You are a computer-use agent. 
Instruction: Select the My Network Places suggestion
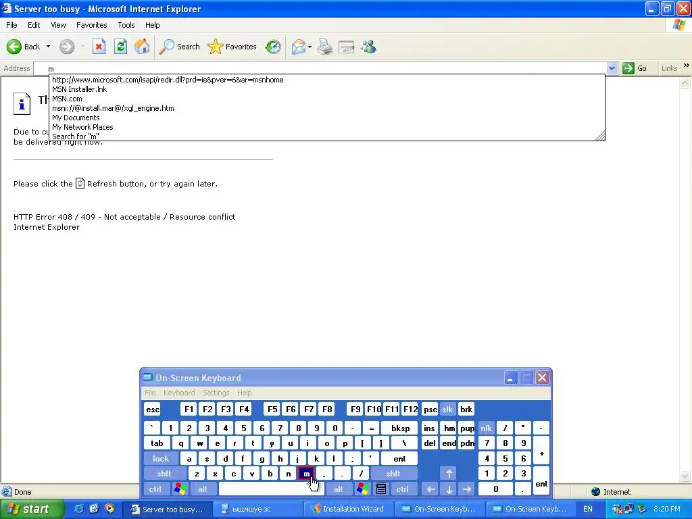coord(326,127)
